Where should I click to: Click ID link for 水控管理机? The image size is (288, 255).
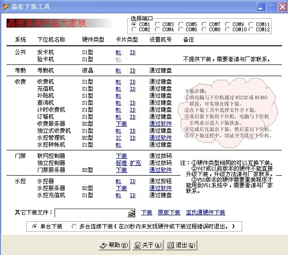point(133,138)
